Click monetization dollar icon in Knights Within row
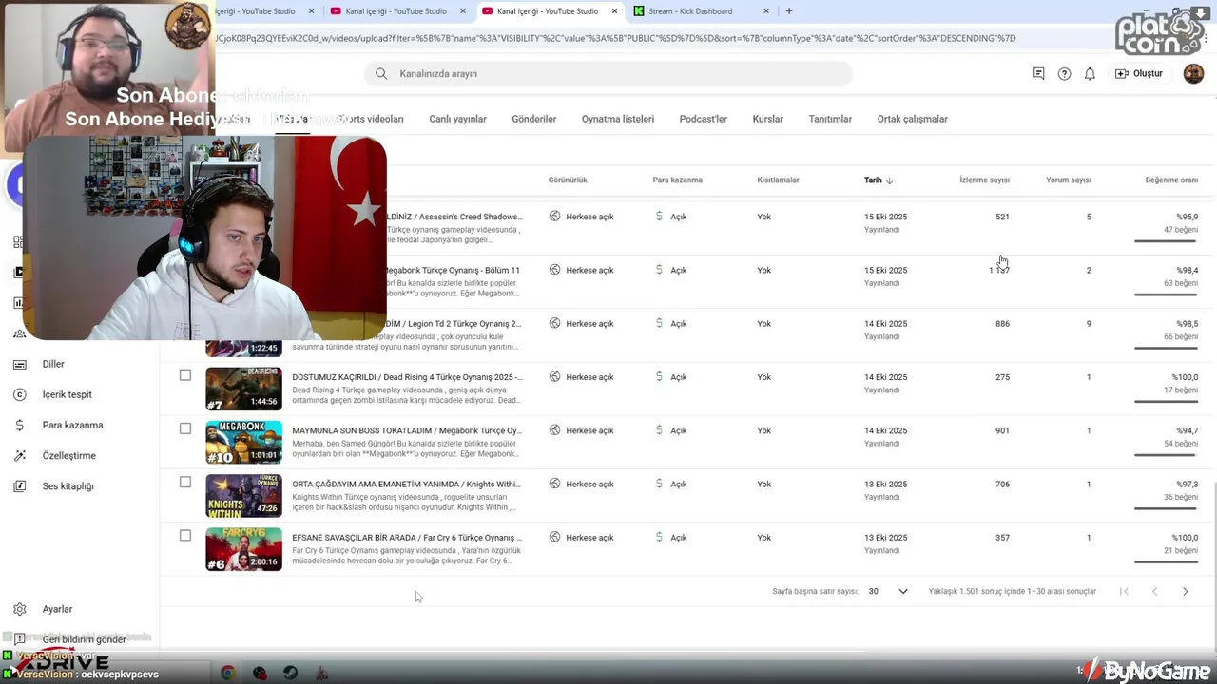This screenshot has width=1217, height=684. click(x=659, y=484)
